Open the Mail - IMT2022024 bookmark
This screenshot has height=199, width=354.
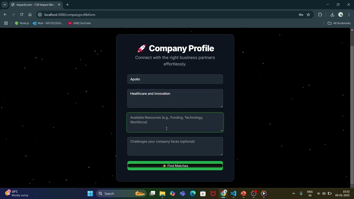coord(48,23)
